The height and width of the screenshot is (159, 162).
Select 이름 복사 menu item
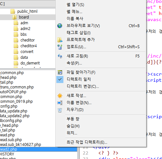tap(75, 19)
